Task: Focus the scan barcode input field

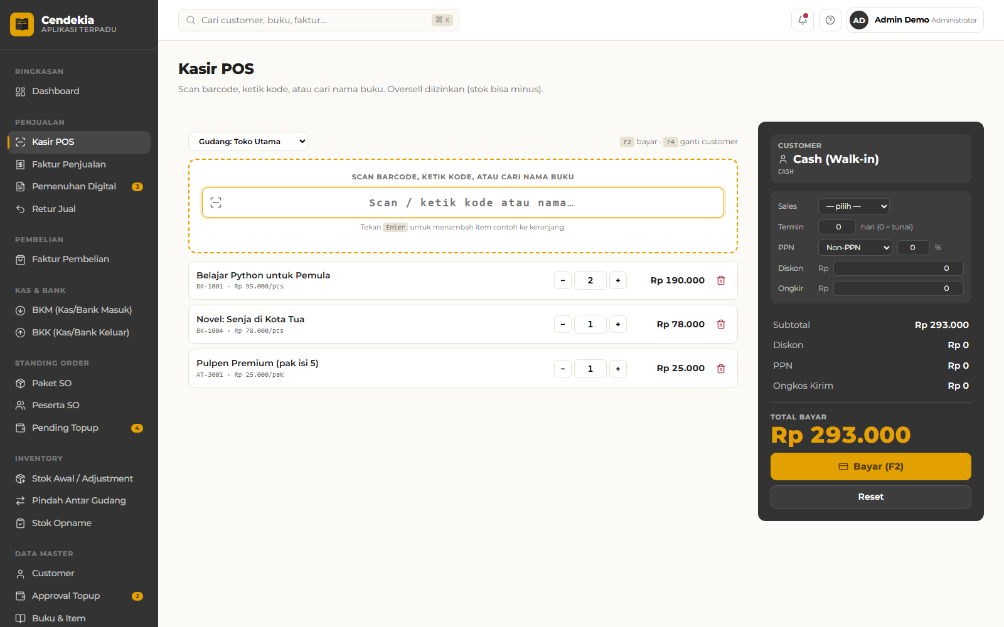Action: pyautogui.click(x=463, y=203)
